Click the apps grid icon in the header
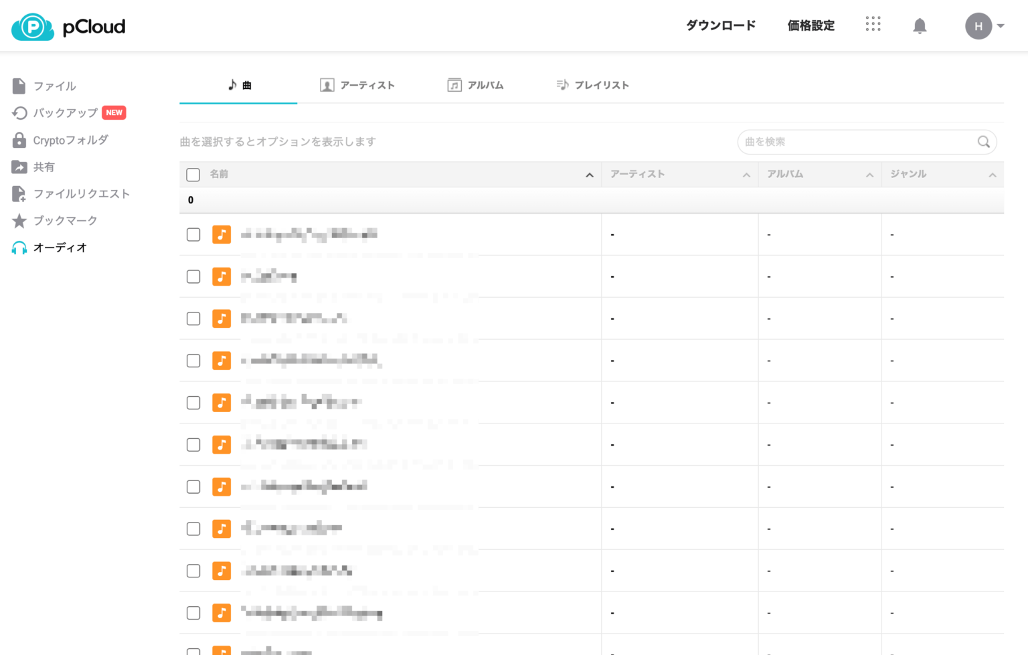1028x655 pixels. (873, 24)
